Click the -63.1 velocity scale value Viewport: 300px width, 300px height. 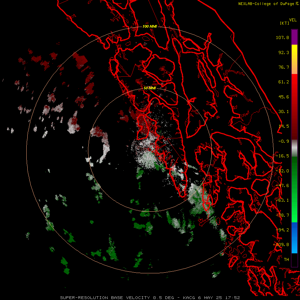[282, 200]
